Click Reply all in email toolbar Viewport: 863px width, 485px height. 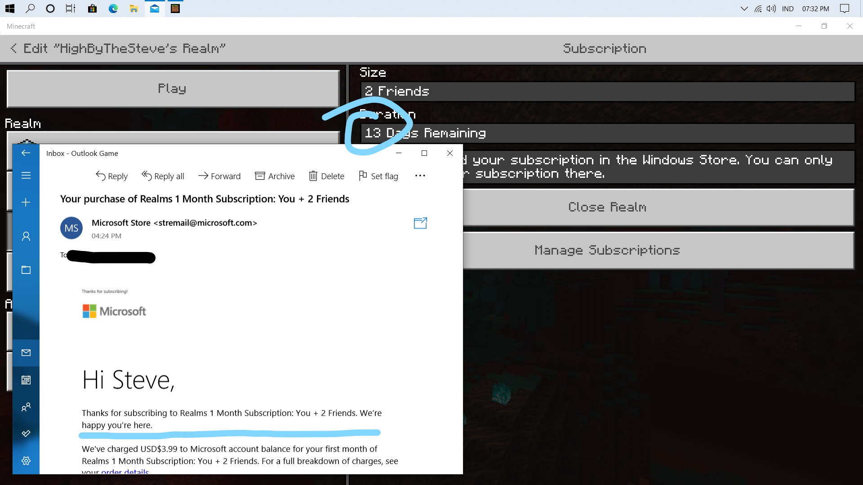click(163, 176)
